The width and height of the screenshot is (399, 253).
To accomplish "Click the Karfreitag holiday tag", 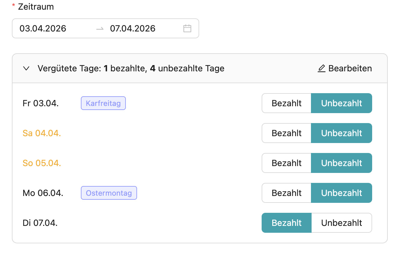I will [x=103, y=103].
